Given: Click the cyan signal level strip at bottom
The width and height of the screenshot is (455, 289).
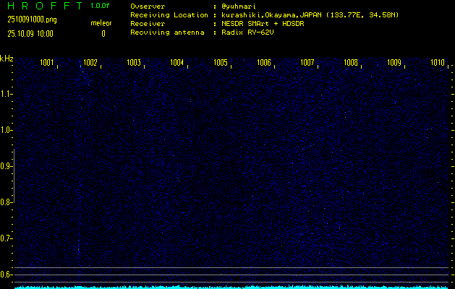Looking at the screenshot, I should click(231, 286).
